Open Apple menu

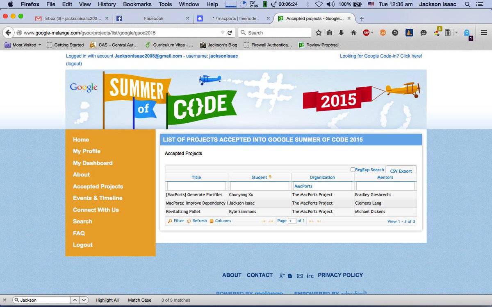coord(10,4)
